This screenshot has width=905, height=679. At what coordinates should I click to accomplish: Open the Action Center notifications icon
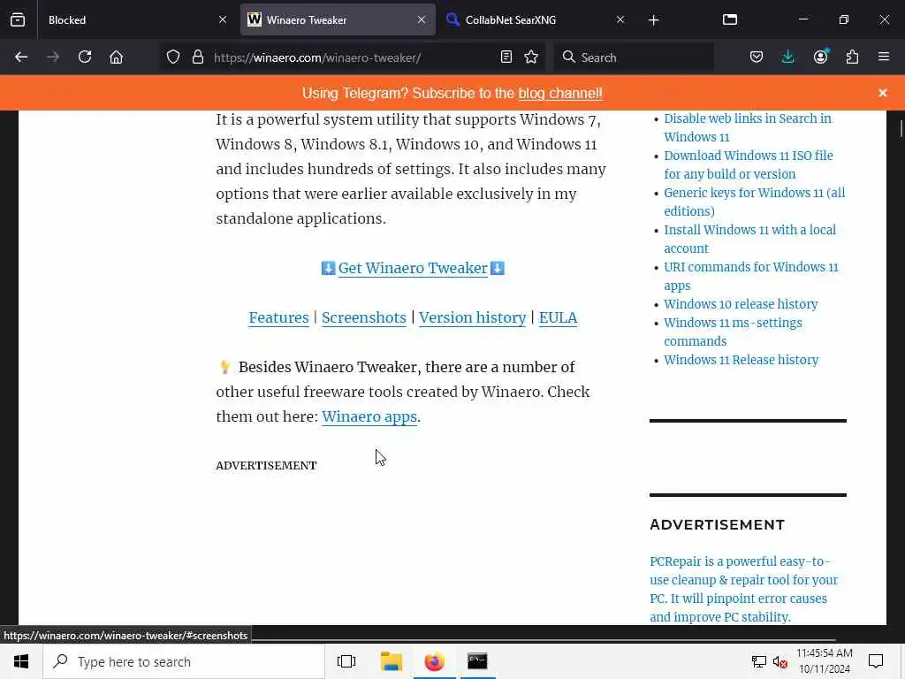(876, 661)
